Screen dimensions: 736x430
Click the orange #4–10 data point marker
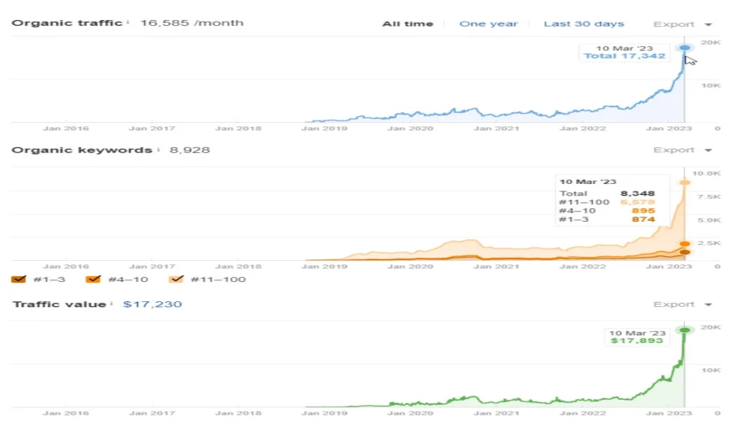[x=685, y=244]
